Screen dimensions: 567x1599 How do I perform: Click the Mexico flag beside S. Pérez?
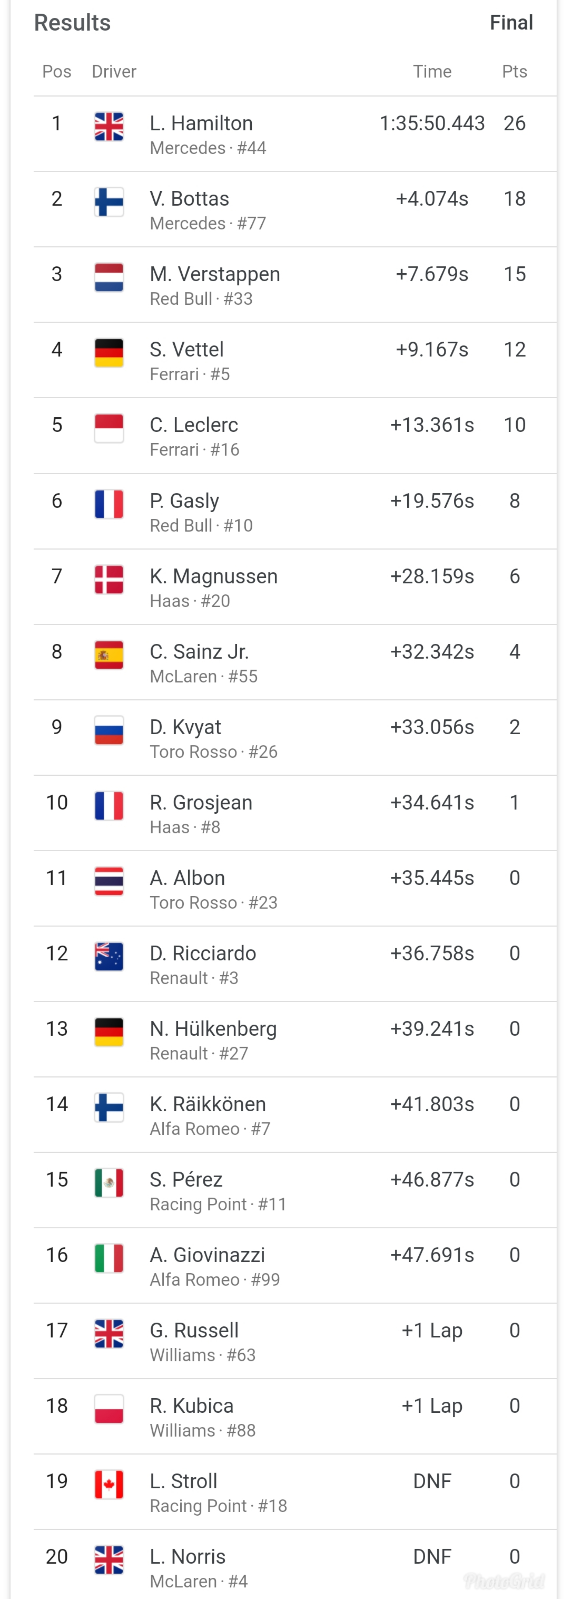pos(109,1183)
